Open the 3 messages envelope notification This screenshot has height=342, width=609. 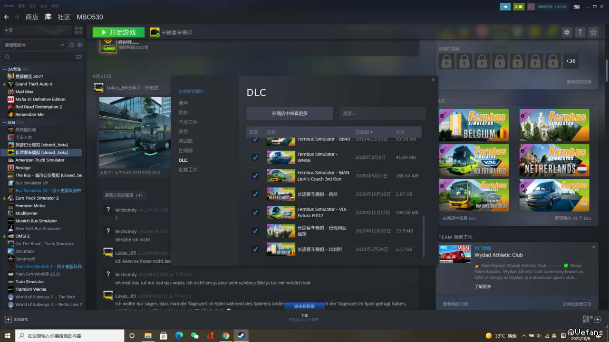pos(519,7)
